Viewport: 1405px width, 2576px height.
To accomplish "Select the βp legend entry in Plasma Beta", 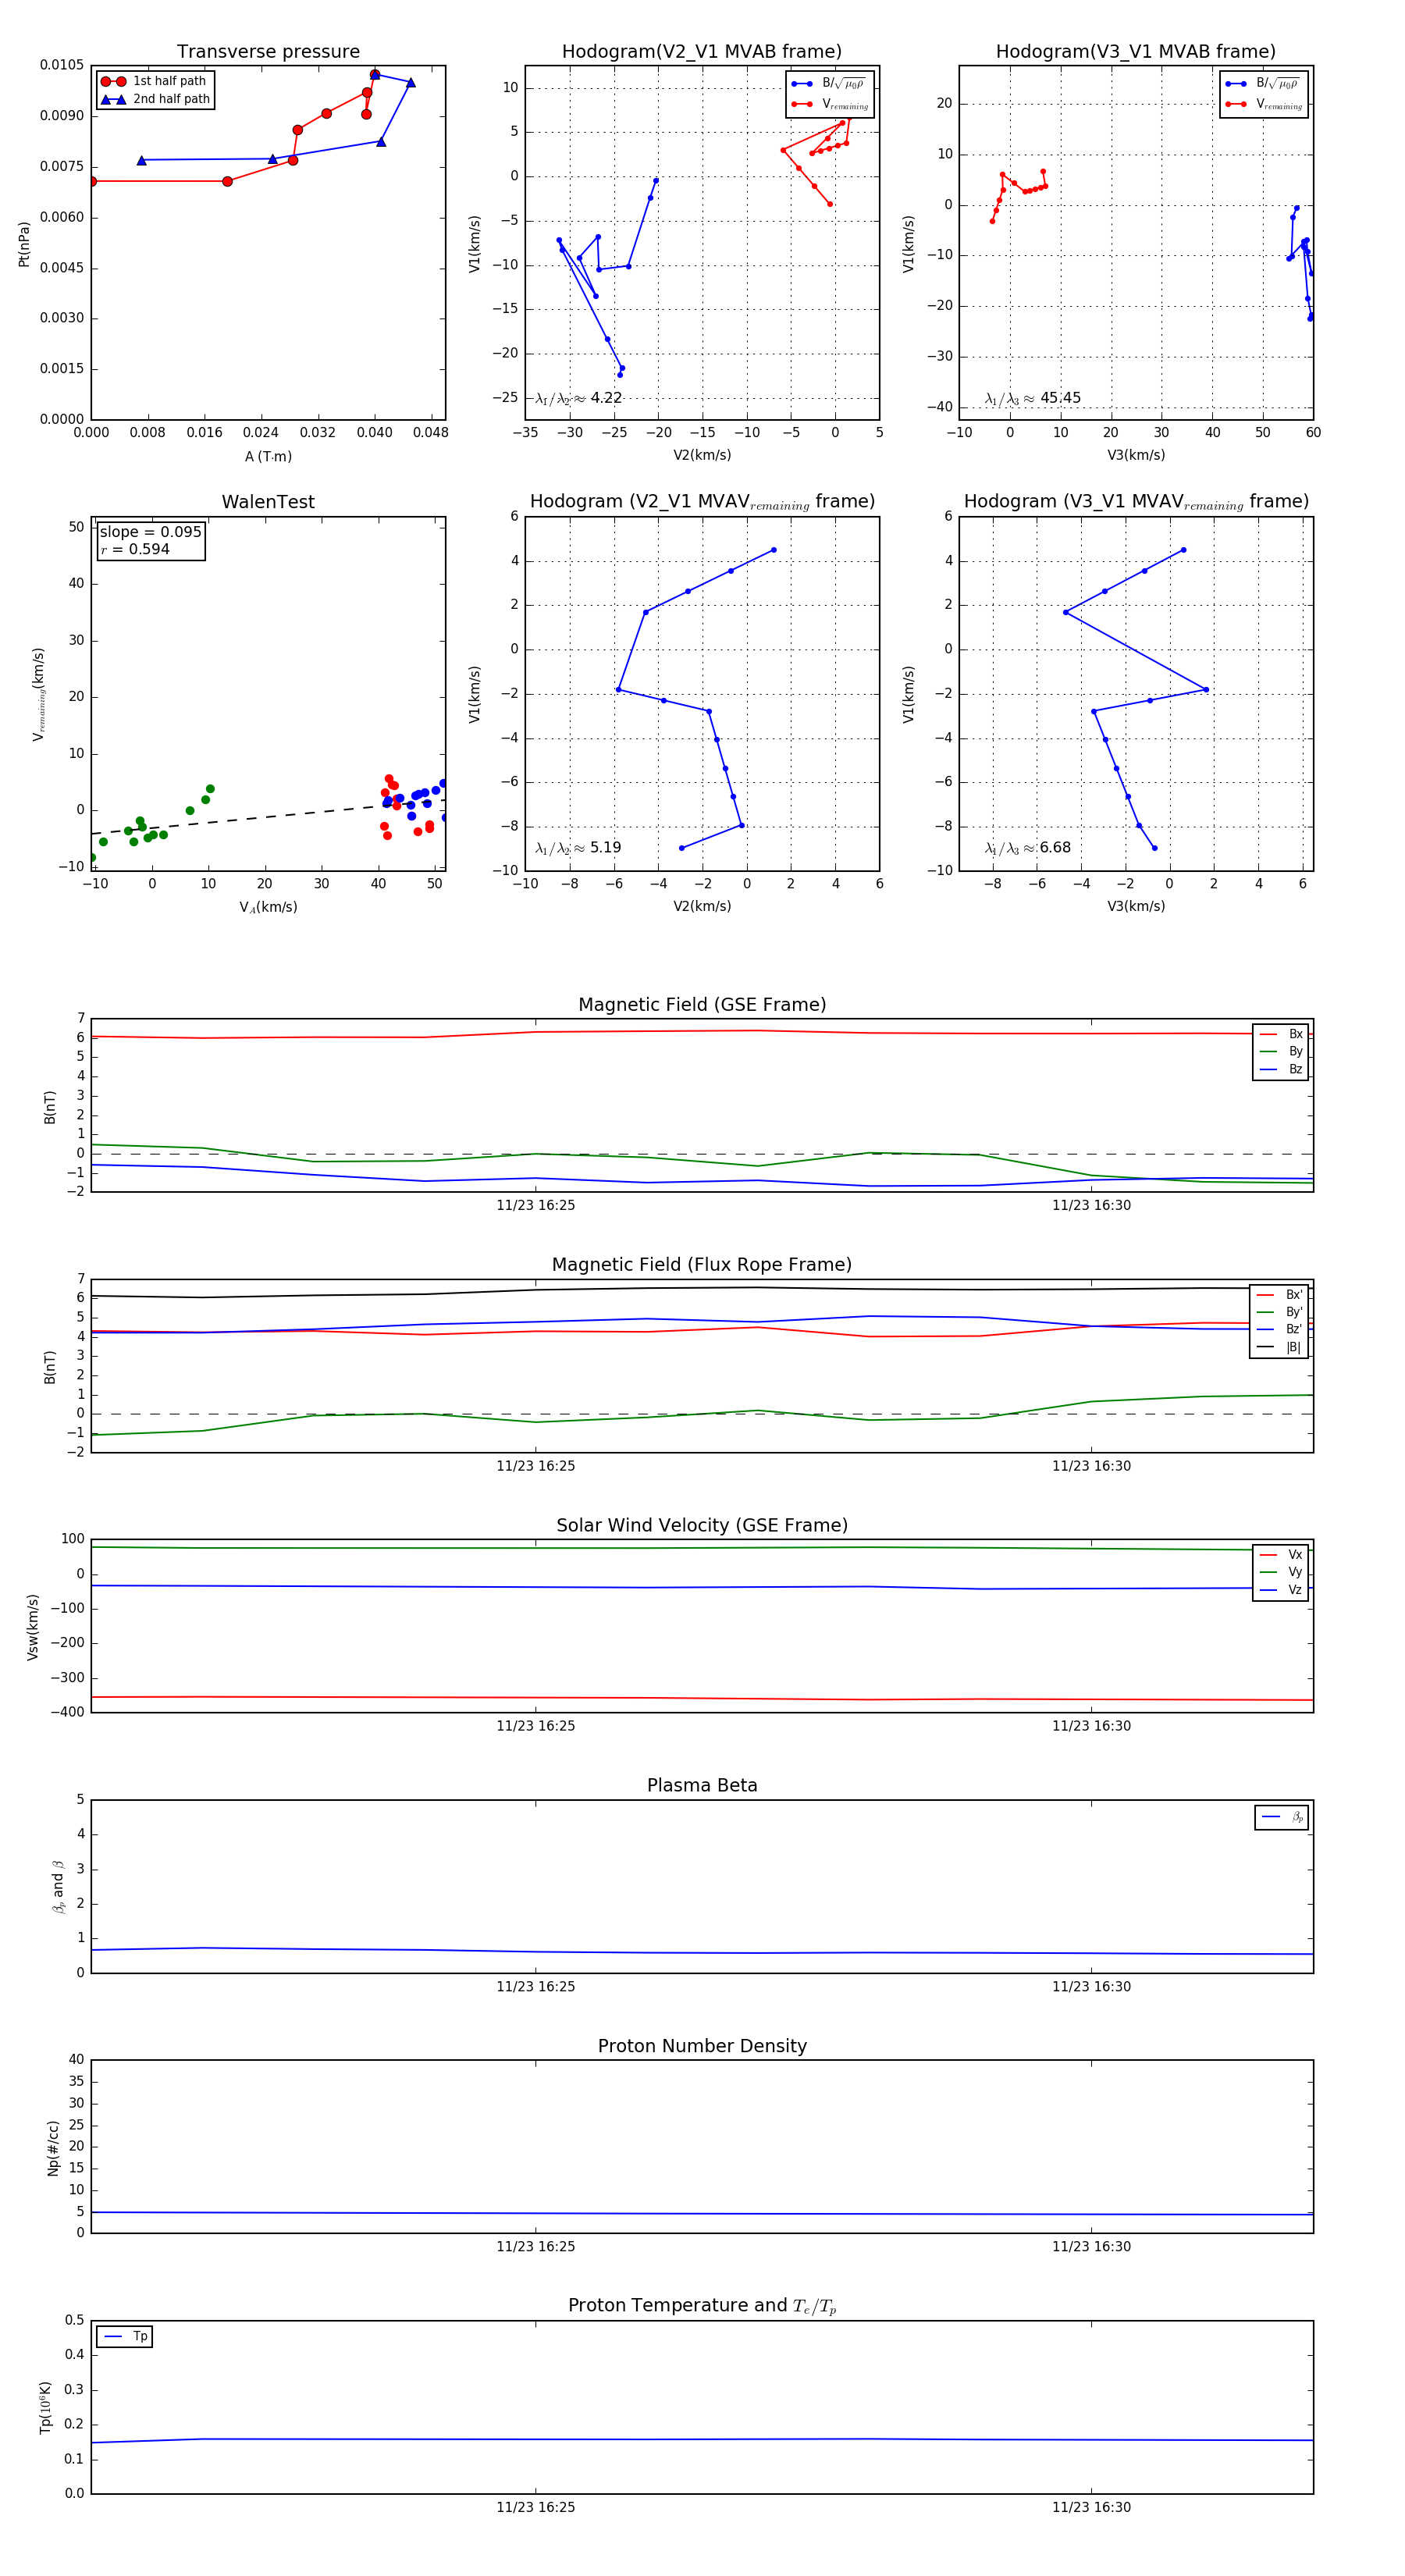I will [1282, 1817].
